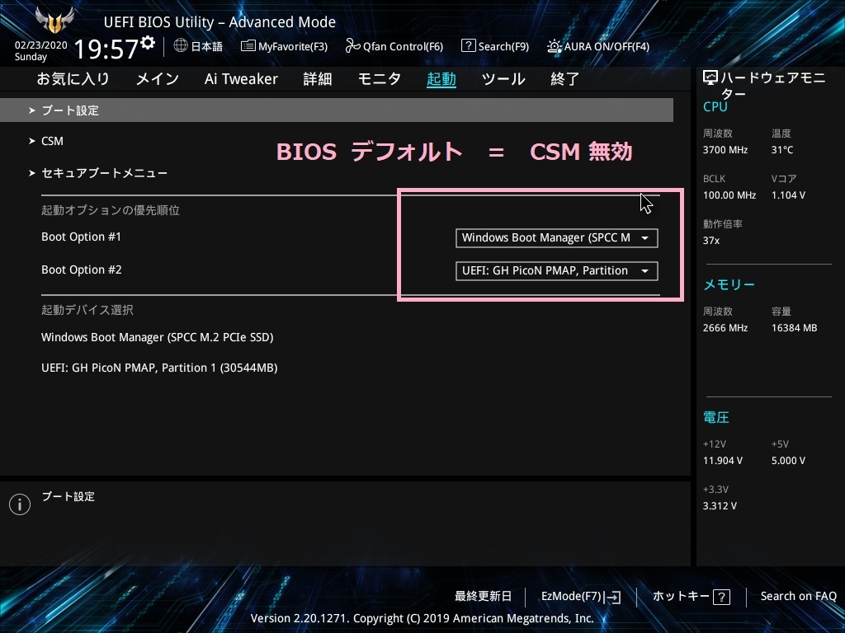Open Qfan Control fan icon
845x633 pixels.
[352, 46]
